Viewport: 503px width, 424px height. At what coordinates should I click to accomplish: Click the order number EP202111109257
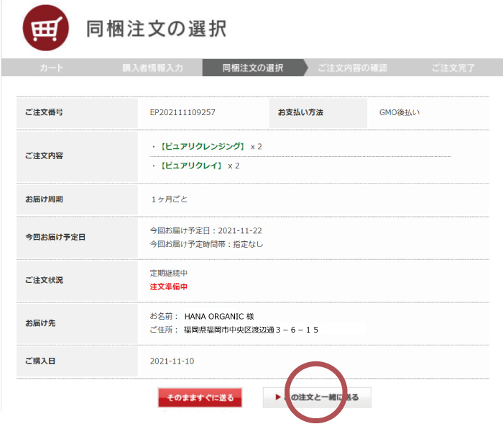tap(183, 113)
